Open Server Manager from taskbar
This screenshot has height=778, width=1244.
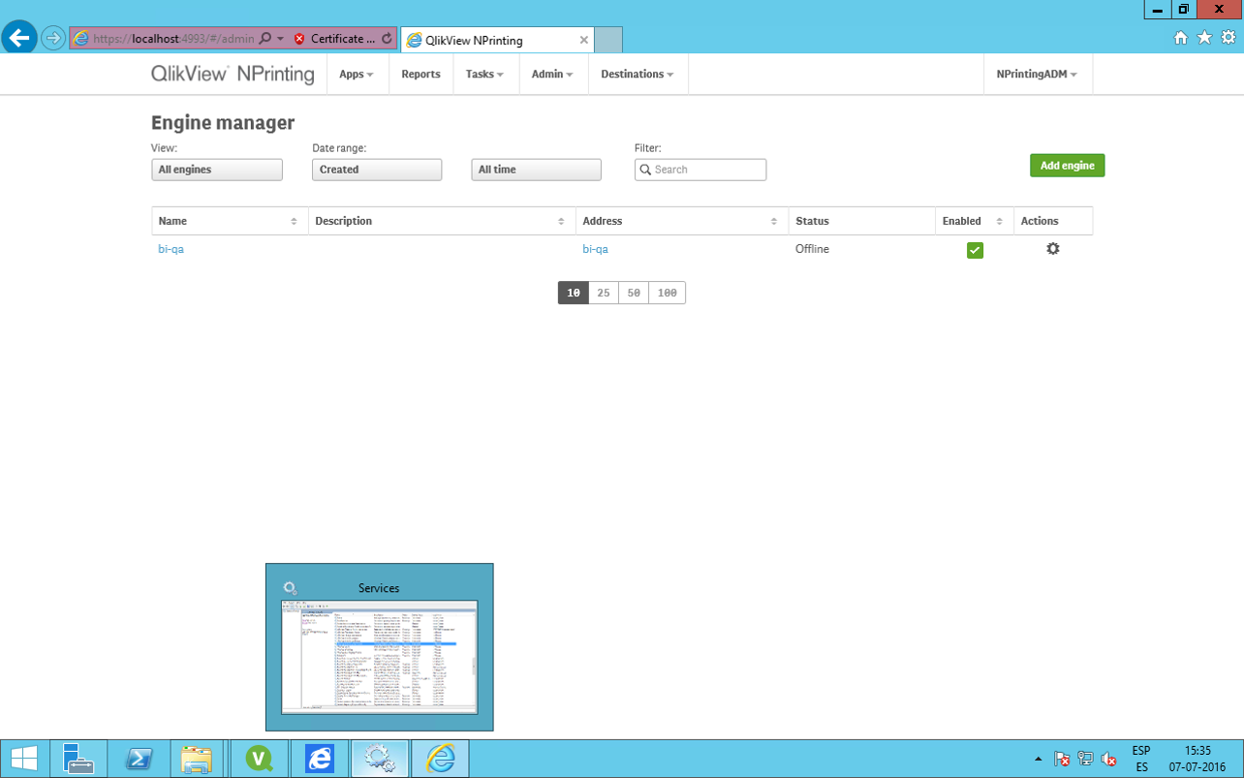77,759
